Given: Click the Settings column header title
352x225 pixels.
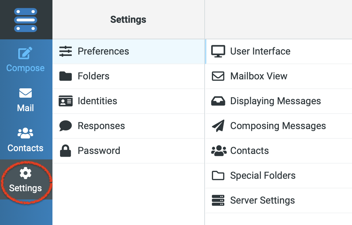Looking at the screenshot, I should (128, 20).
